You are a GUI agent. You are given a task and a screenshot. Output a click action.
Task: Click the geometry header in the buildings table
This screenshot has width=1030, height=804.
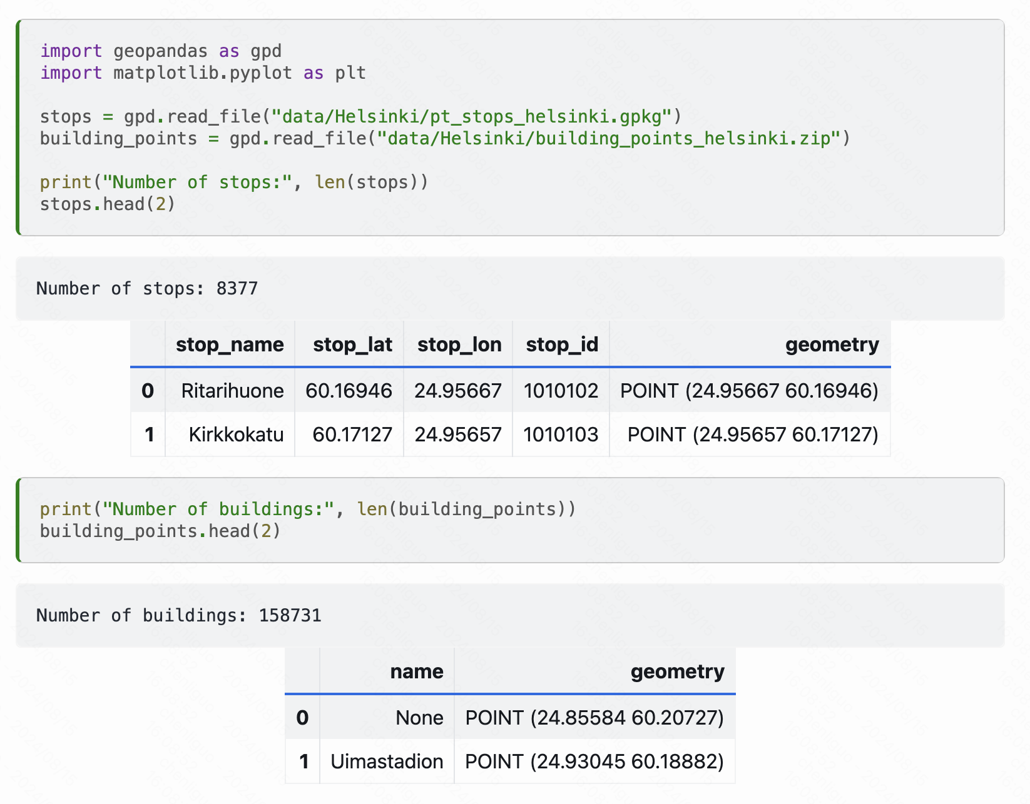[x=677, y=671]
